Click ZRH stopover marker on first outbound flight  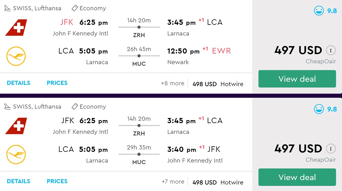pyautogui.click(x=139, y=27)
